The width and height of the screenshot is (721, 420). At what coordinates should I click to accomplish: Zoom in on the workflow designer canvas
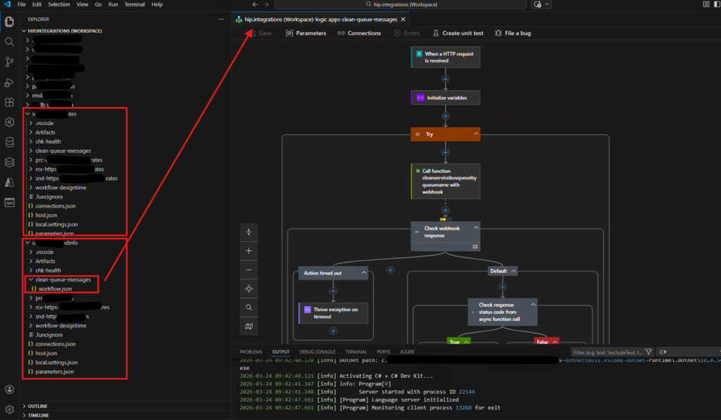[249, 250]
